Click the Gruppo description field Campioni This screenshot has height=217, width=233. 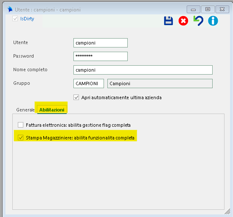click(160, 83)
